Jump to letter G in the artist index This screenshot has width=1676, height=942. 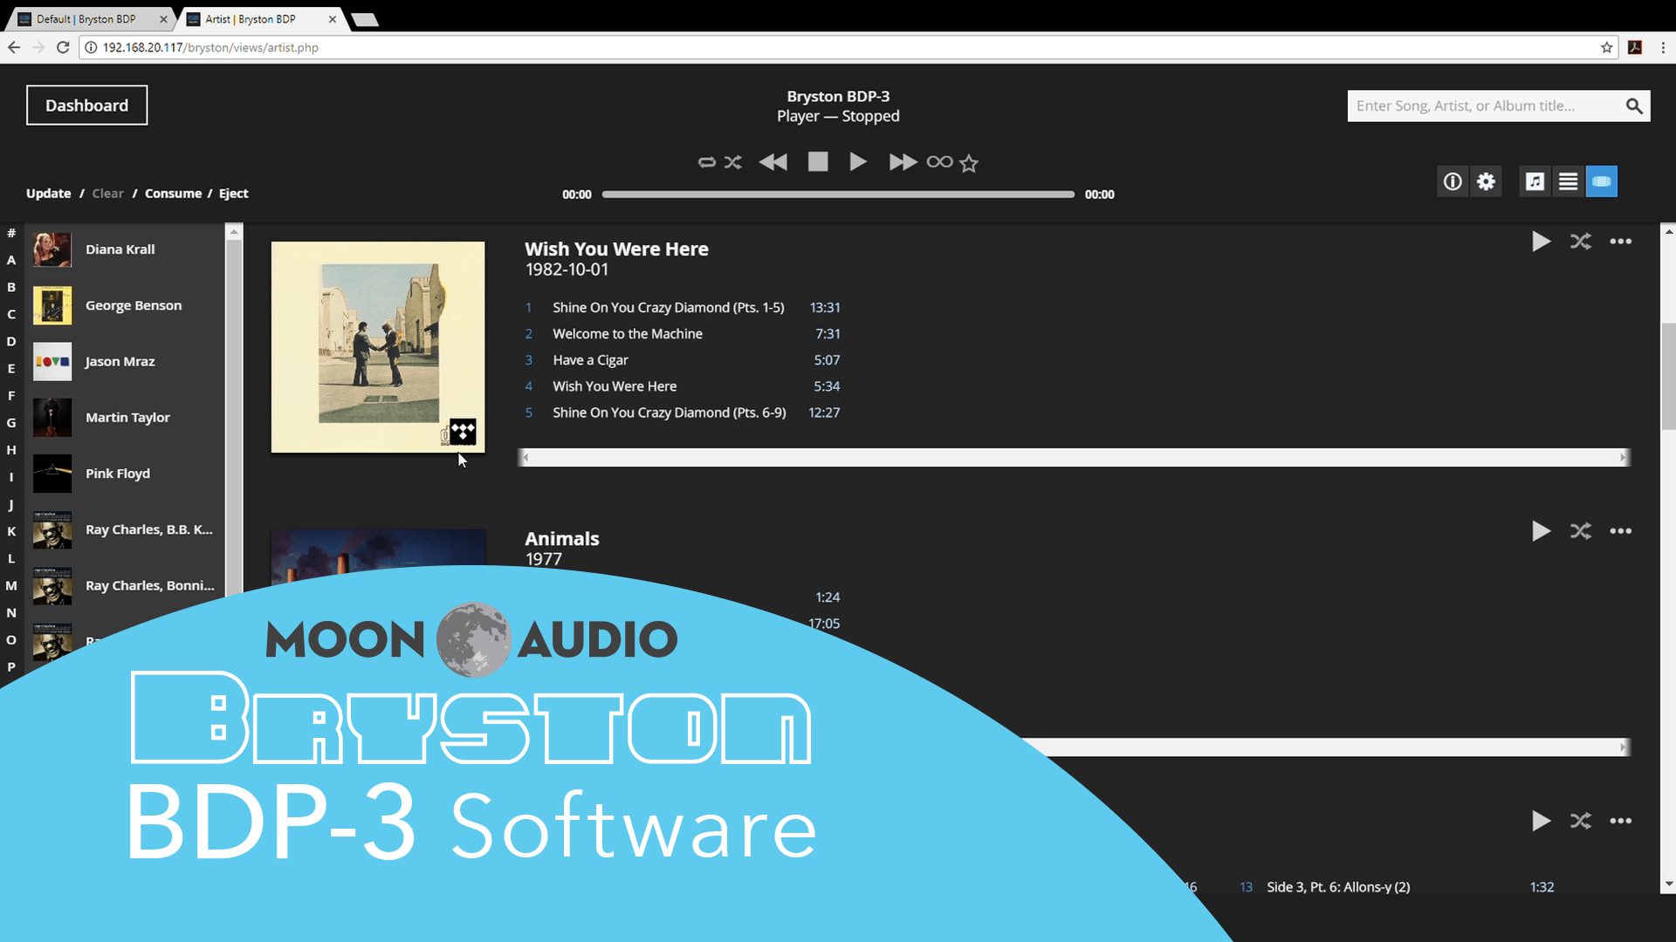[x=11, y=422]
